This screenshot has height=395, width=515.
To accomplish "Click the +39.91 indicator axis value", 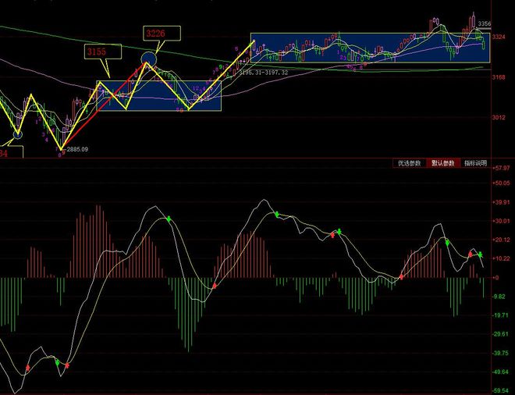I will (501, 202).
